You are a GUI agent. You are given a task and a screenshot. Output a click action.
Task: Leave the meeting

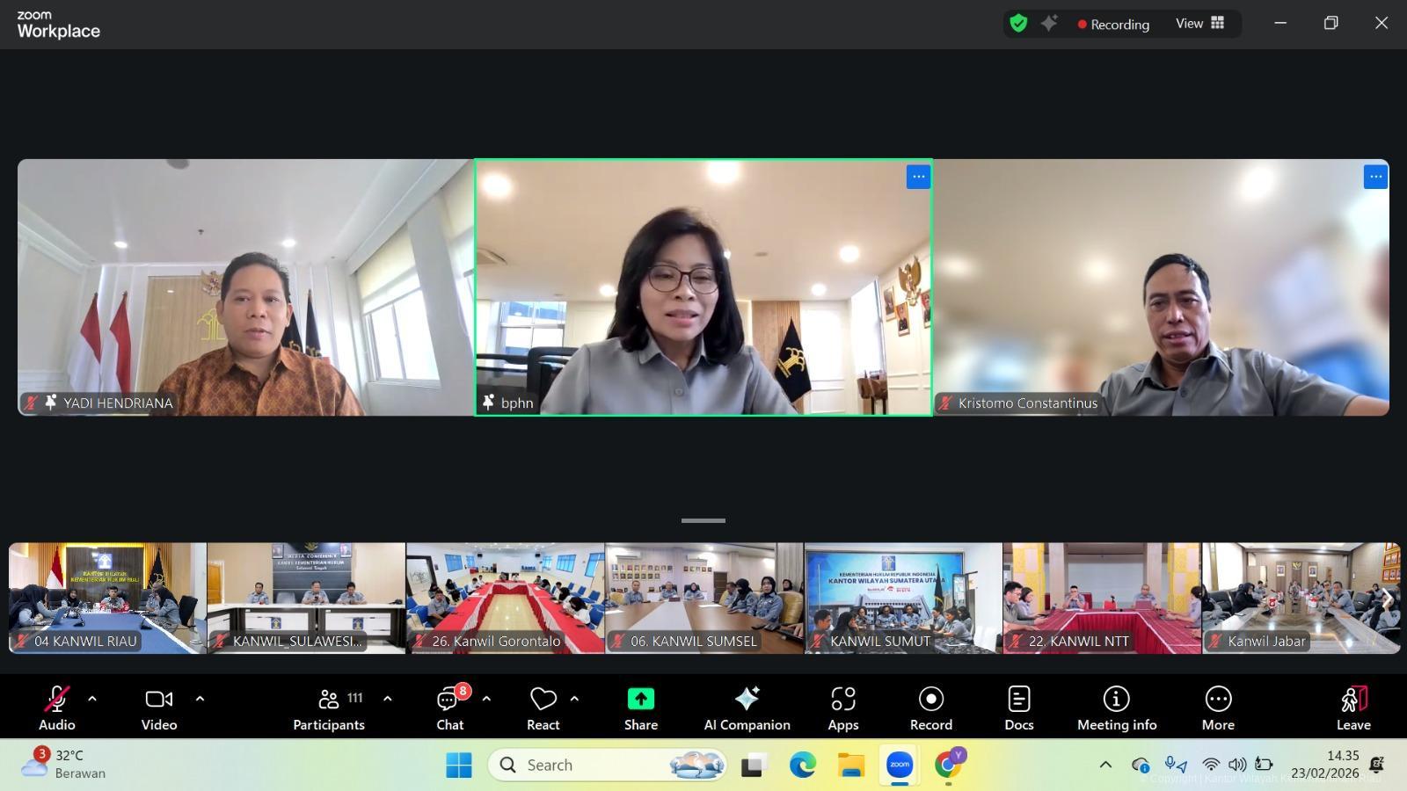[1352, 708]
